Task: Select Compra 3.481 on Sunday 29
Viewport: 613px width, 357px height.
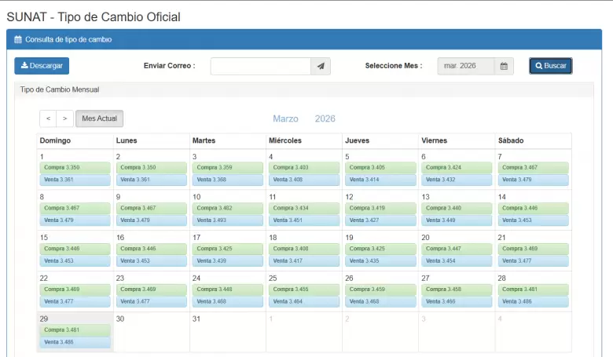Action: click(x=75, y=330)
